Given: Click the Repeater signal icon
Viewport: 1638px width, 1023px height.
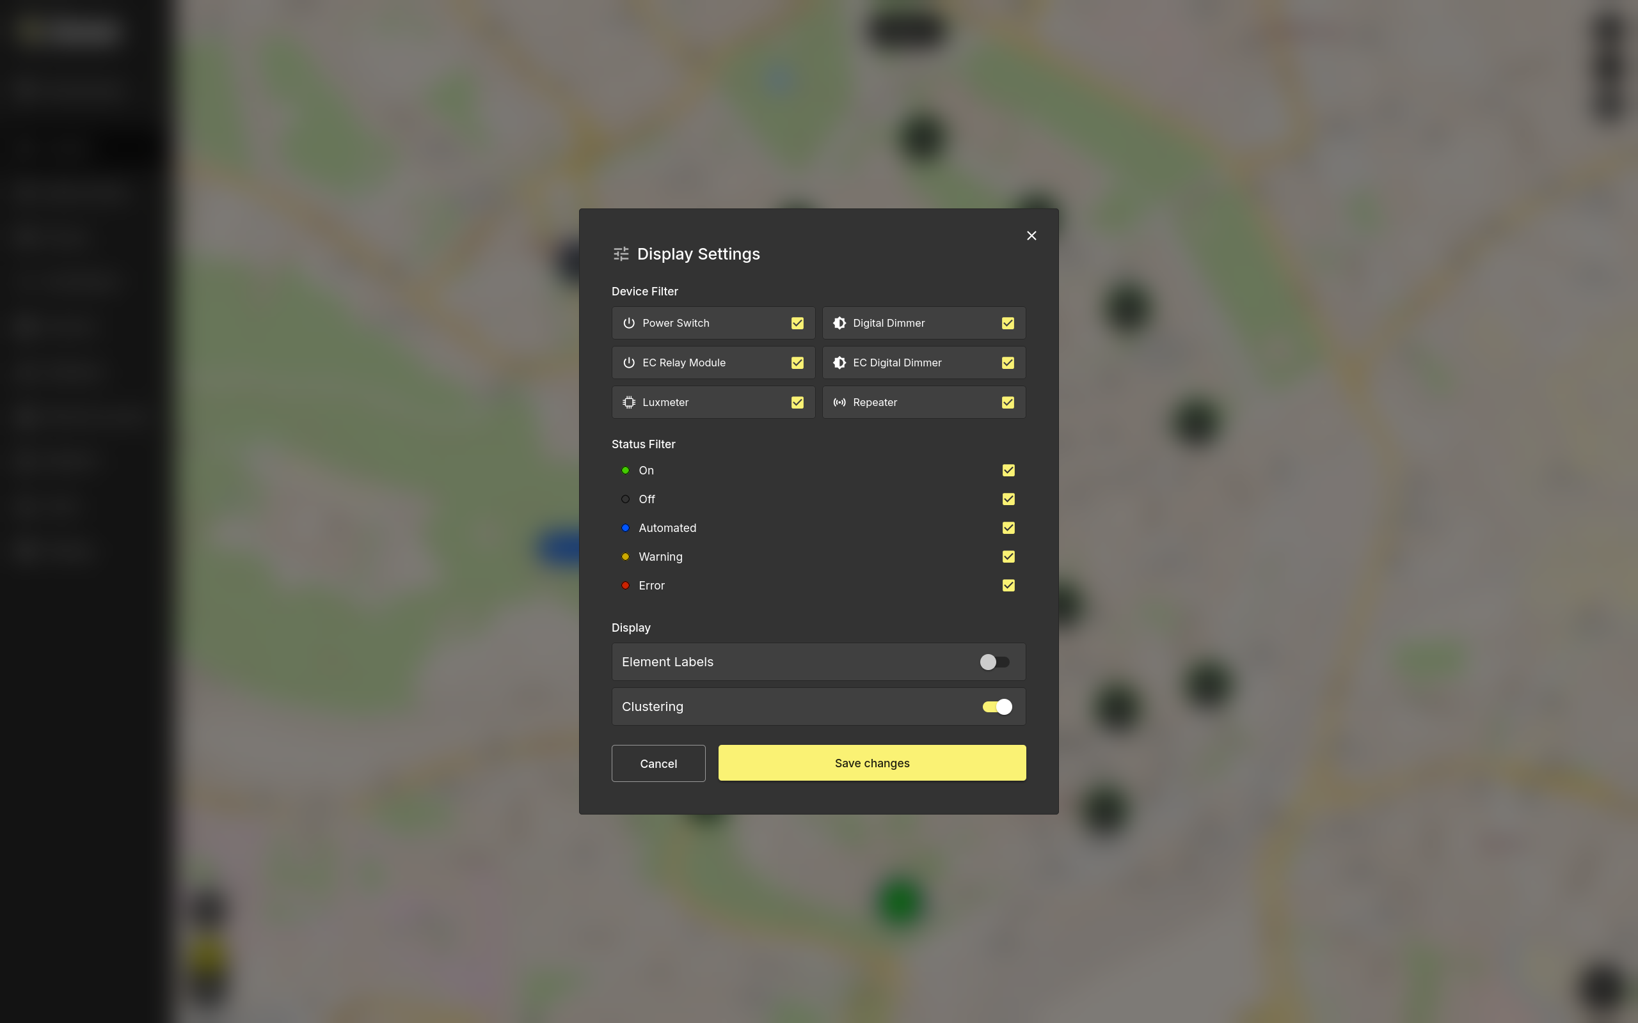Looking at the screenshot, I should click(x=839, y=403).
